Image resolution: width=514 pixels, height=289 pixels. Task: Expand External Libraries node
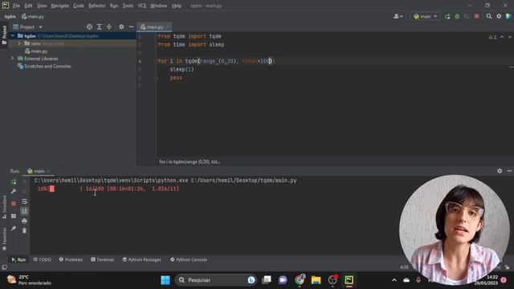(13, 59)
